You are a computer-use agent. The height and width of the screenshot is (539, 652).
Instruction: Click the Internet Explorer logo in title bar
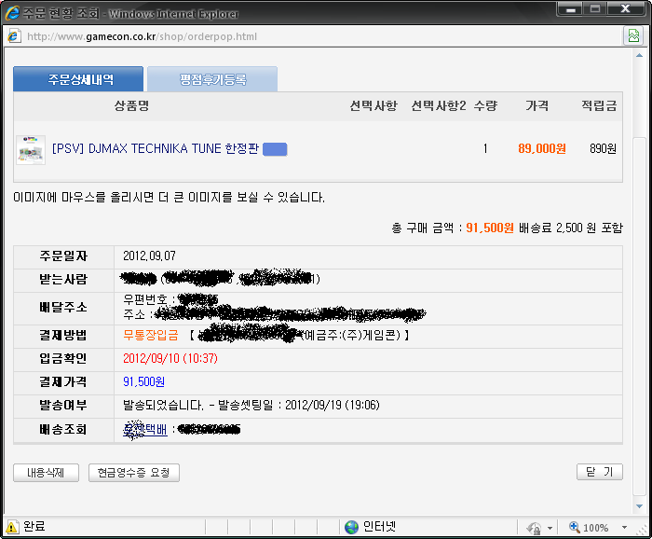tap(12, 13)
